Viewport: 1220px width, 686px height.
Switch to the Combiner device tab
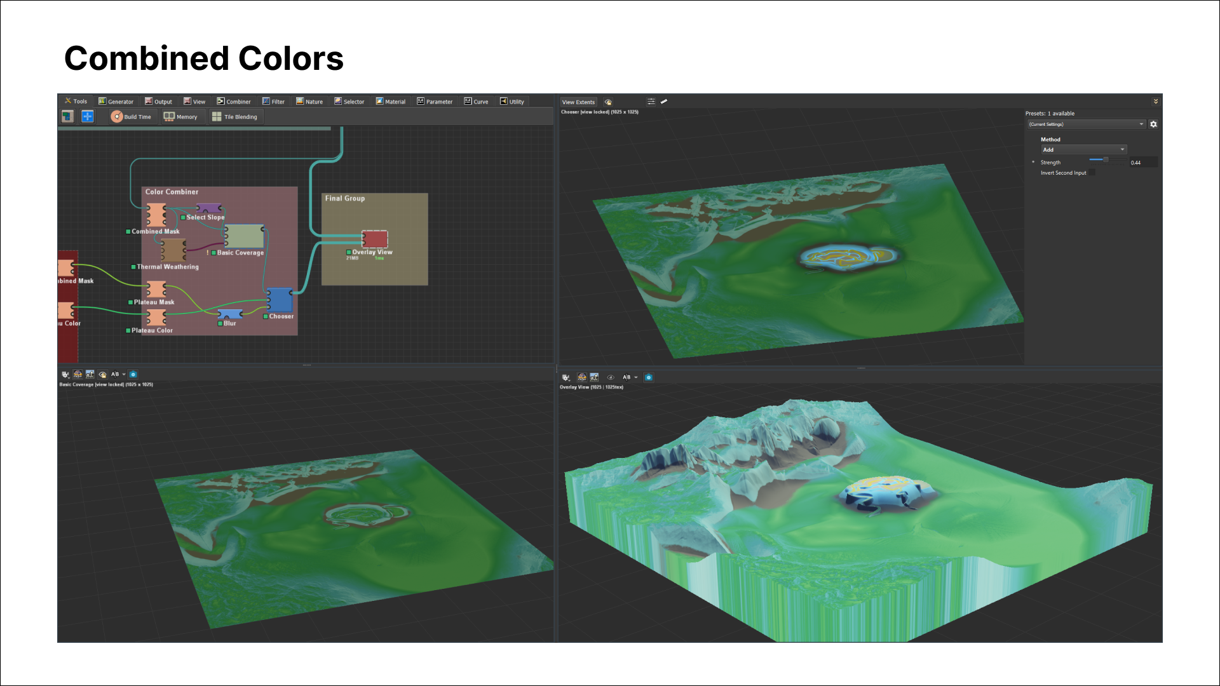234,102
